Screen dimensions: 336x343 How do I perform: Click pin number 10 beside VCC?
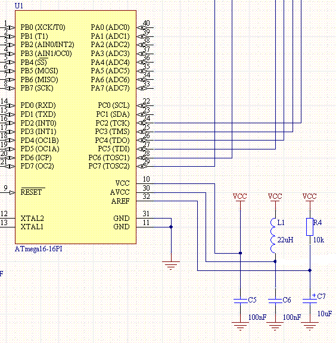146,179
